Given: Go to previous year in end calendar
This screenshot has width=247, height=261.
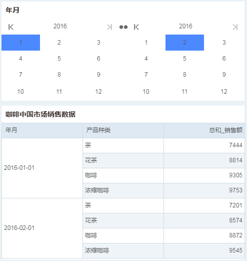Looking at the screenshot, I should 136,27.
